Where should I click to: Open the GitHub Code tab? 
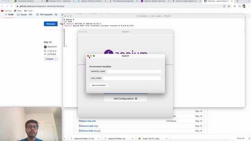click(9, 14)
